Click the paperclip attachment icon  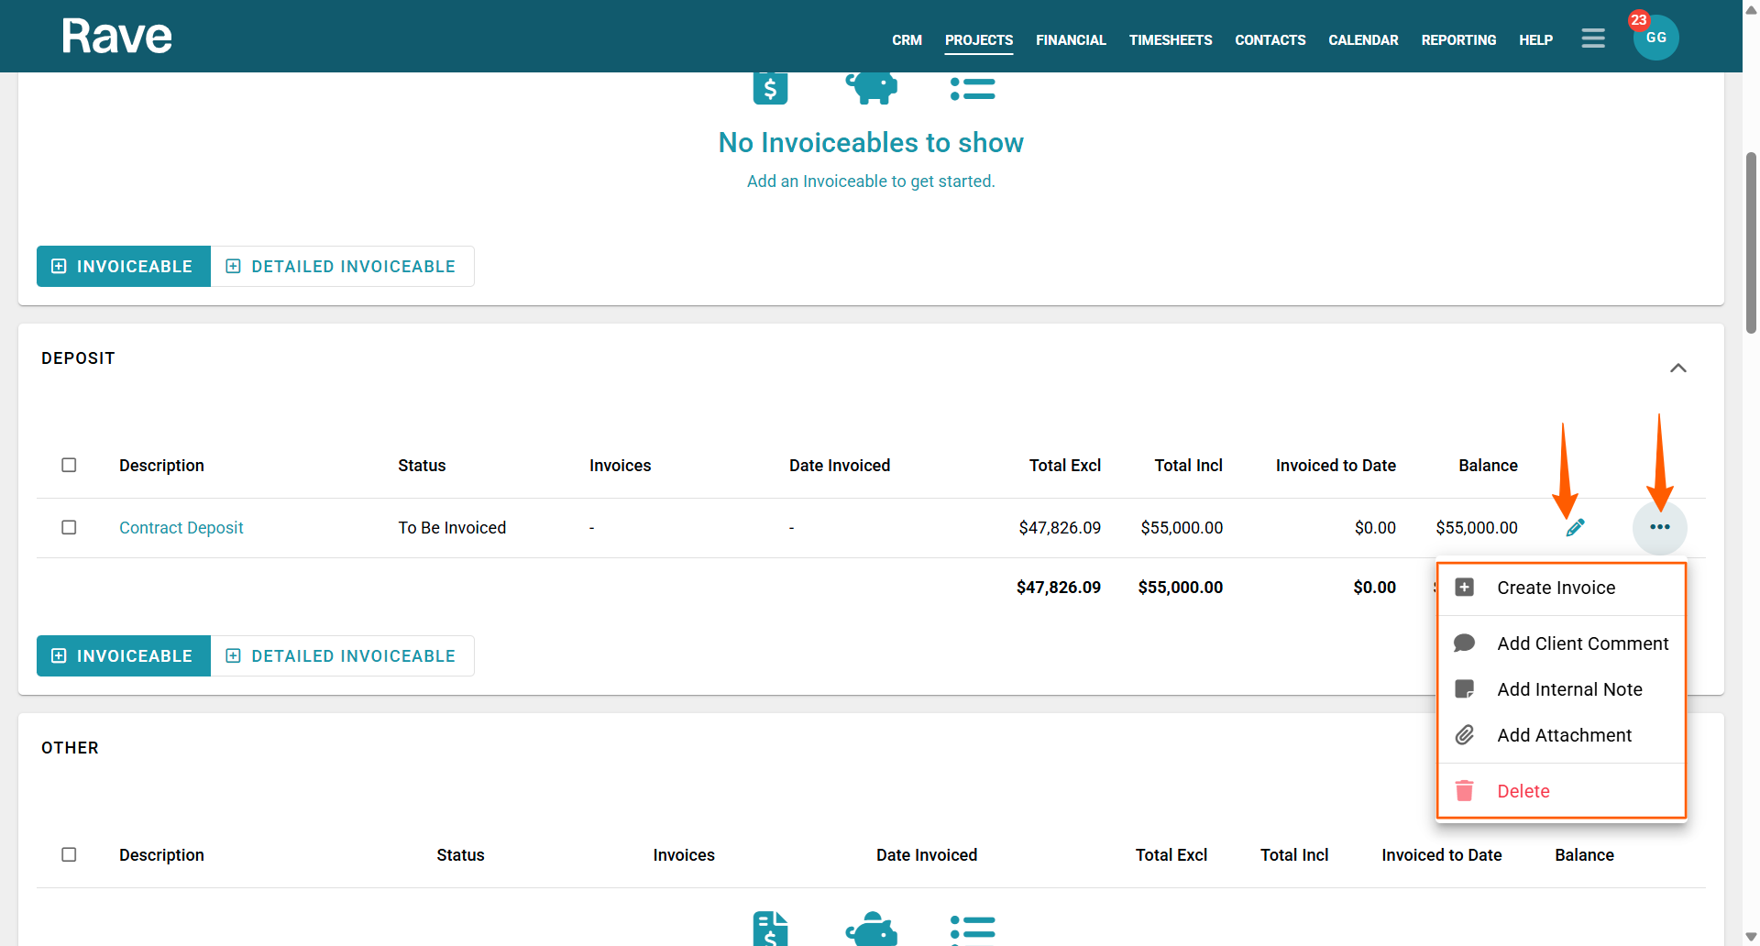[1465, 735]
